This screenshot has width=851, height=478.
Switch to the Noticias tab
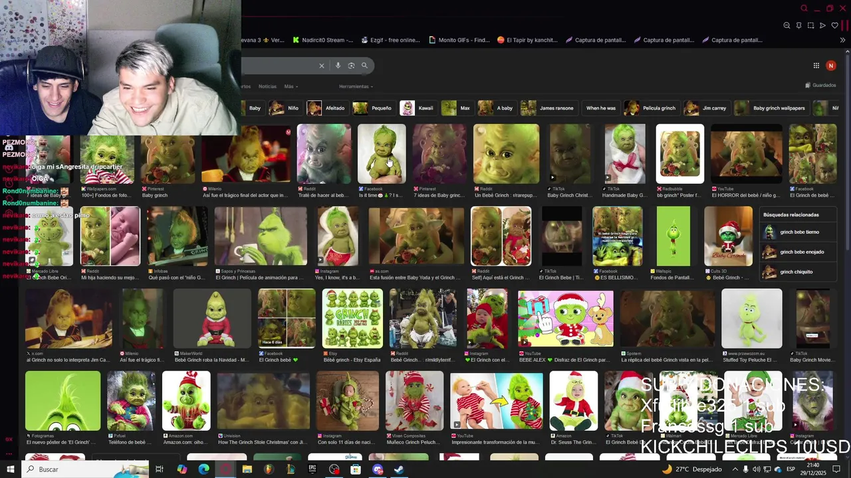coord(267,86)
